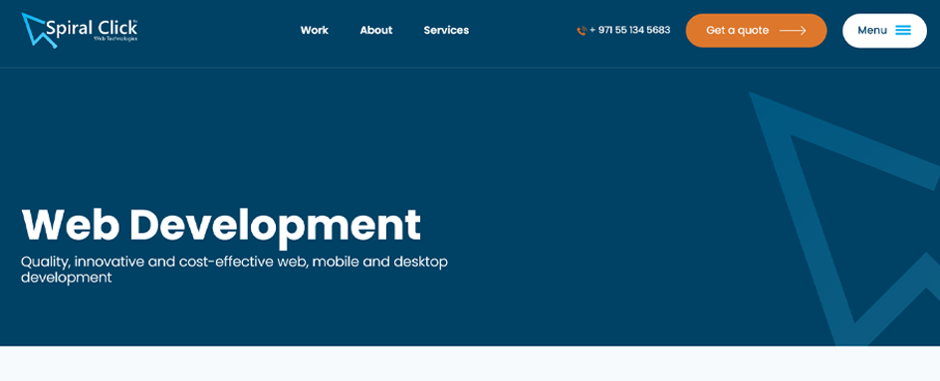This screenshot has height=381, width=940.
Task: Click the subtitle text starting with Quality, innovative
Action: click(234, 270)
